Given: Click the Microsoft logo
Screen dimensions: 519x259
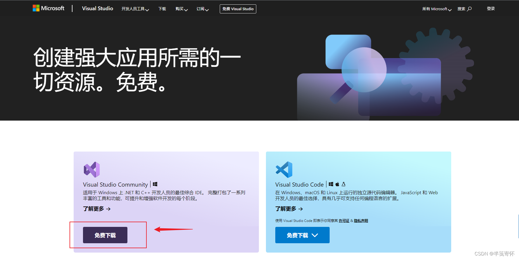Looking at the screenshot, I should tap(49, 8).
